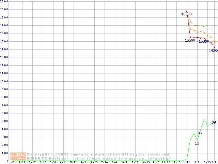Image resolution: width=218 pixels, height=164 pixels.
Task: Click the 12/15 date on x-axis
Action: click(176, 162)
